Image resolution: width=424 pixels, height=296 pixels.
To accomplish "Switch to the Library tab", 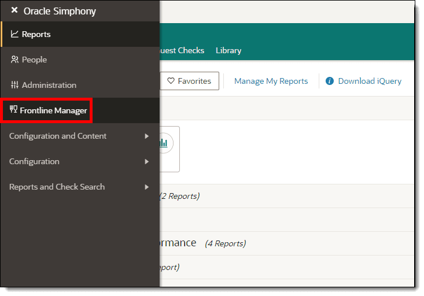I will (228, 50).
